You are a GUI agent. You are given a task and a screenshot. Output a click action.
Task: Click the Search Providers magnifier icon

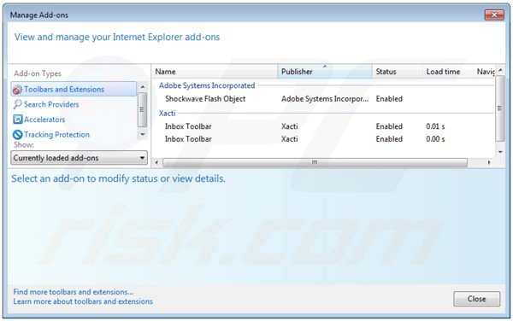(17, 104)
